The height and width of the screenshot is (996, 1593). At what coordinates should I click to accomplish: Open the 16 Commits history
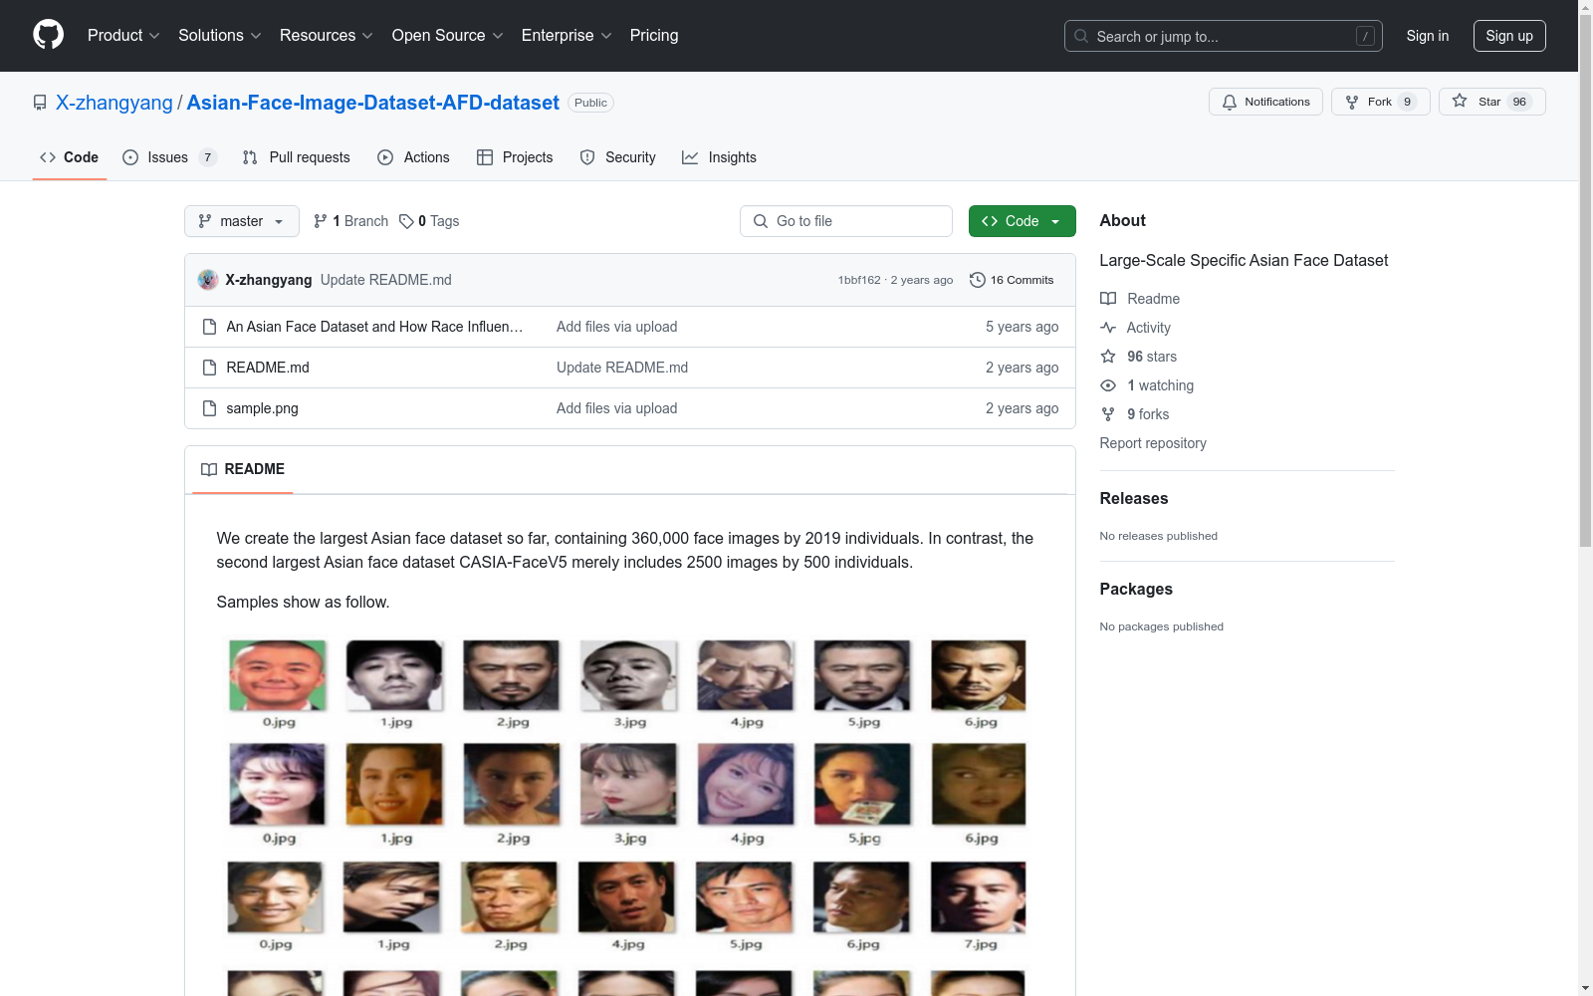(x=1012, y=280)
